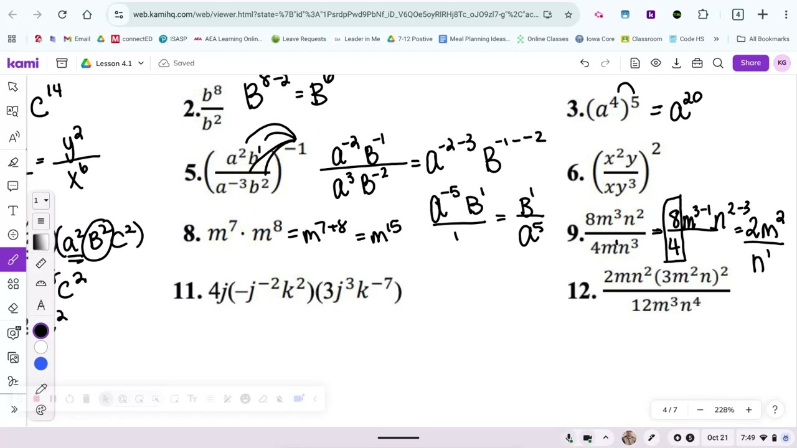Select the Drawing brush tool
797x448 pixels.
13,259
